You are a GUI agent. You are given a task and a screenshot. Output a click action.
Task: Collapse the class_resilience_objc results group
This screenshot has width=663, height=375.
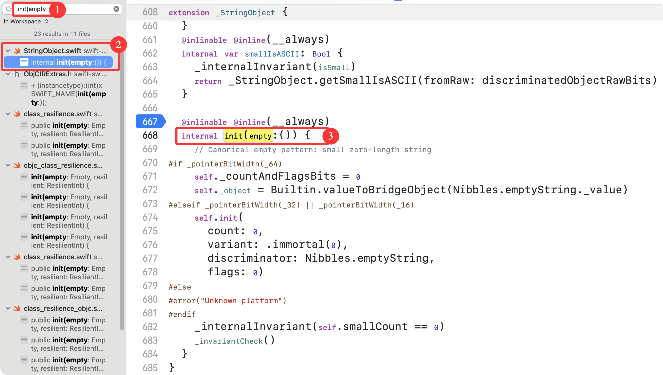(x=8, y=308)
